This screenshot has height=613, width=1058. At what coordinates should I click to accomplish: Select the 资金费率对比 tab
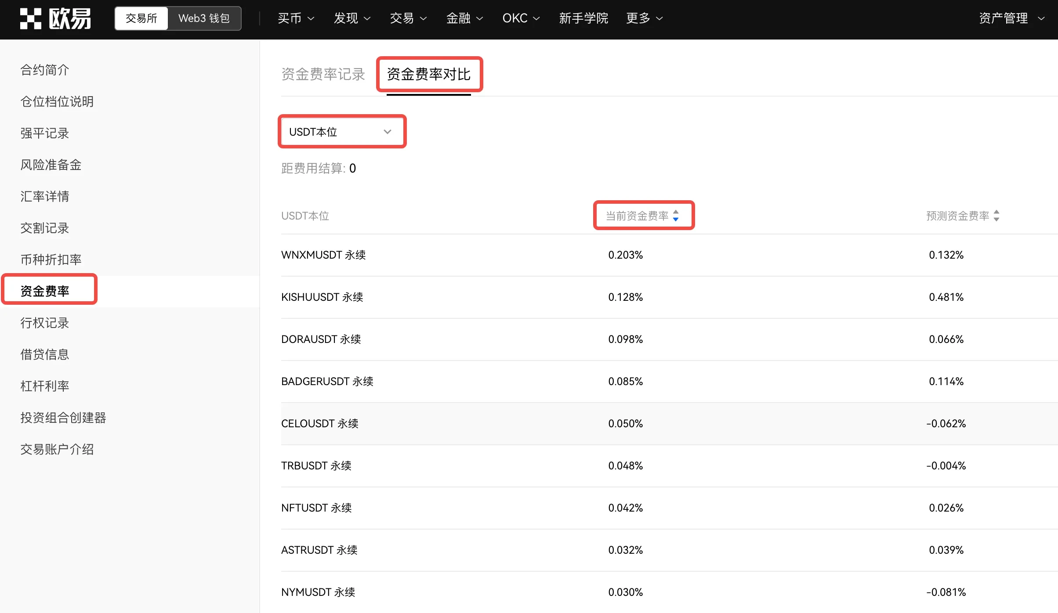(428, 74)
